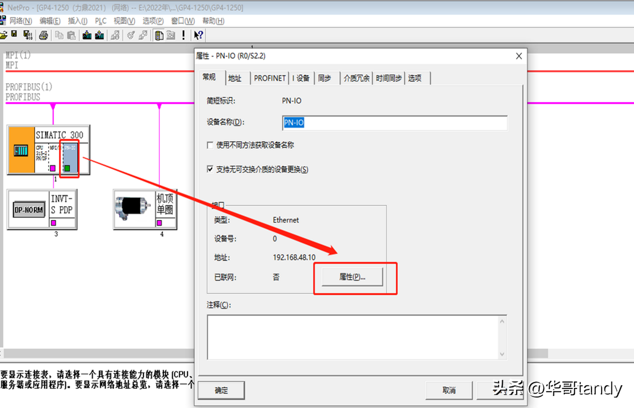The width and height of the screenshot is (634, 408).
Task: Click the Save floppy disk toolbar icon
Action: pyautogui.click(x=14, y=35)
